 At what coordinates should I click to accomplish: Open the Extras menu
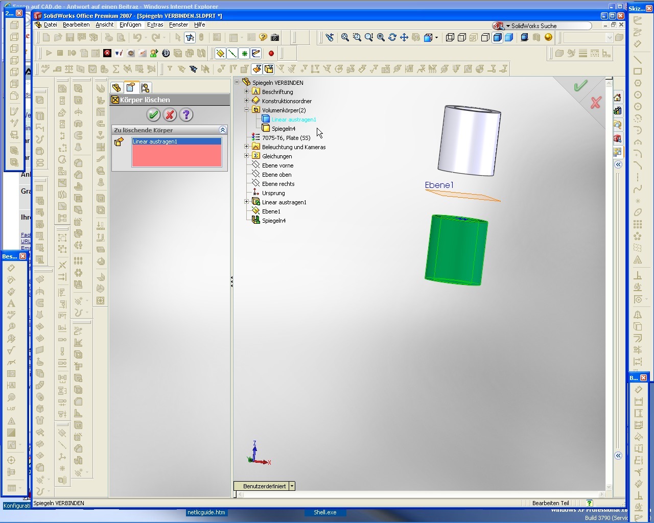click(155, 25)
